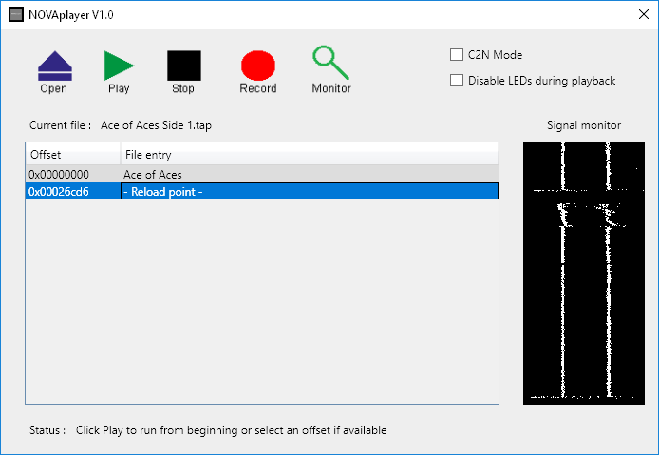Start playback with the green Play icon
This screenshot has width=659, height=455.
119,66
